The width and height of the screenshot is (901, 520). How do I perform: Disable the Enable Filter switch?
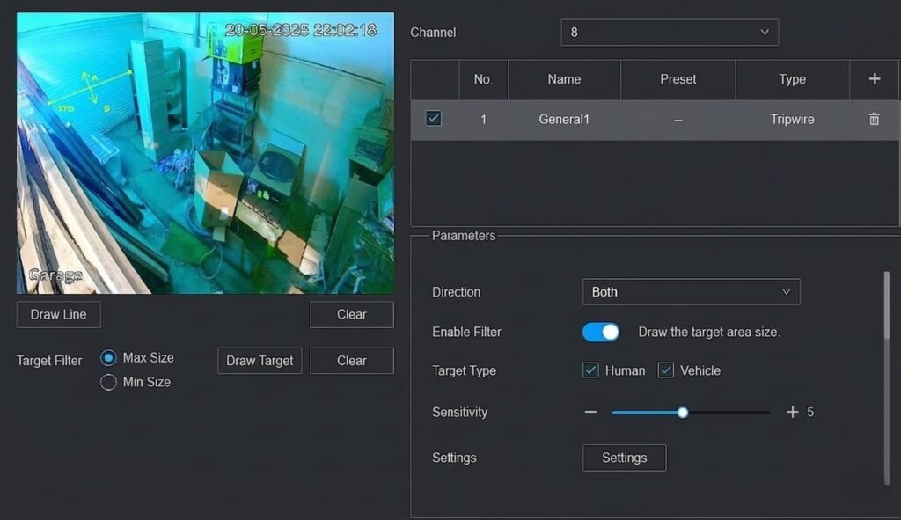(601, 332)
